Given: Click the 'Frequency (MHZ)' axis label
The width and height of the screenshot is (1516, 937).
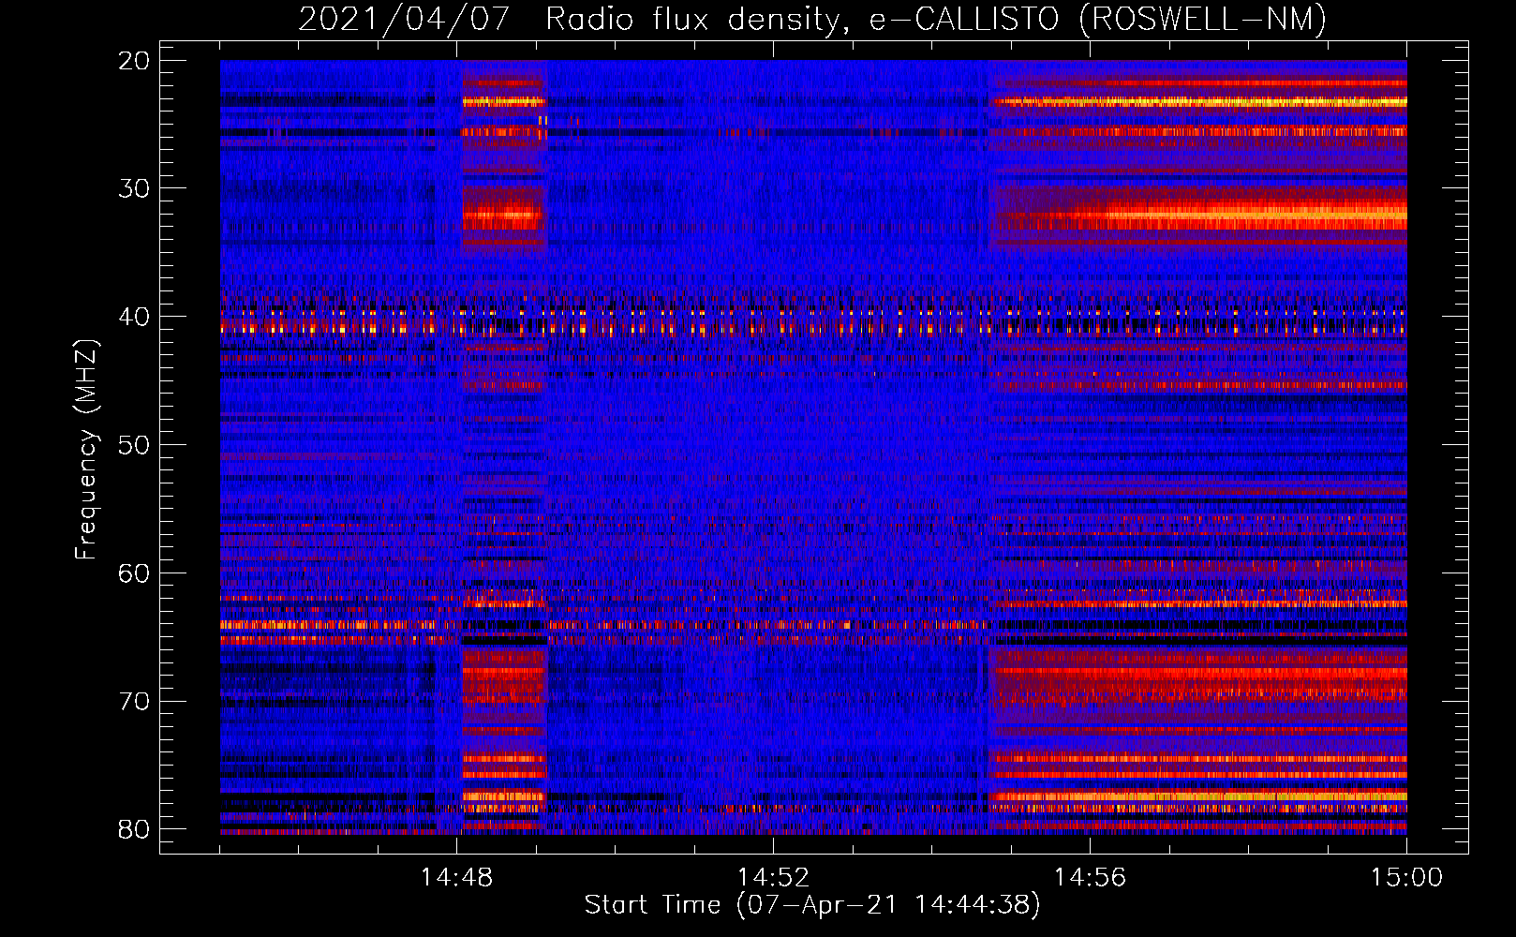Looking at the screenshot, I should coord(85,450).
